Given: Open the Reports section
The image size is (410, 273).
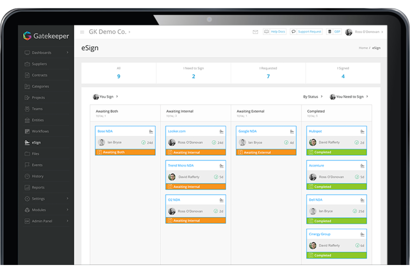Looking at the screenshot, I should (x=38, y=187).
